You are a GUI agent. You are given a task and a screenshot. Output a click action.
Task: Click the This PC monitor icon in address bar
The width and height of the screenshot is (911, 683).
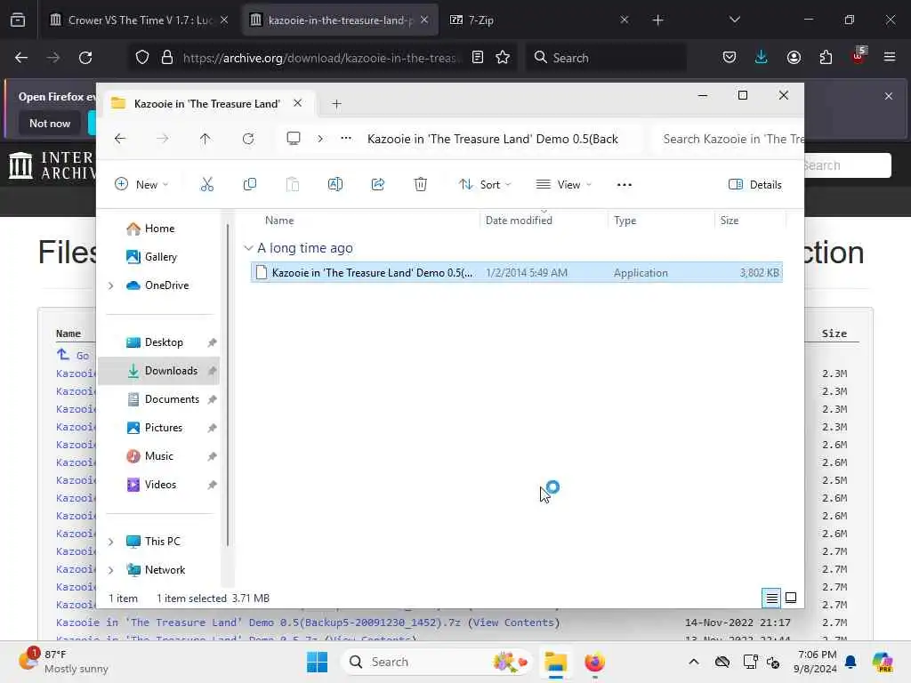click(x=294, y=138)
